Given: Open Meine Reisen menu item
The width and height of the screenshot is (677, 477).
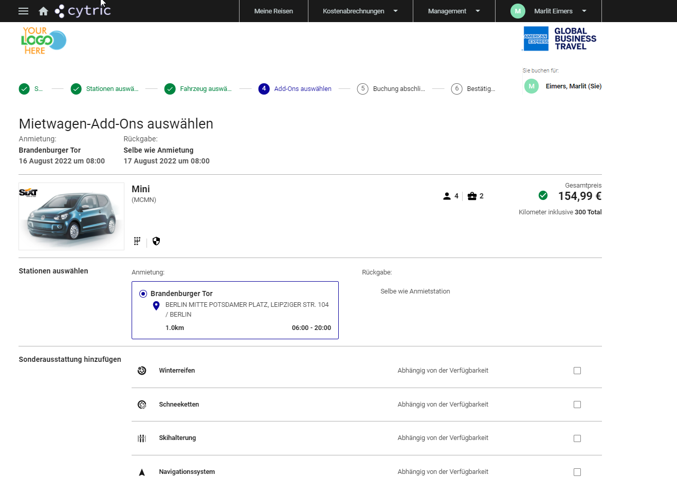Looking at the screenshot, I should pos(273,11).
